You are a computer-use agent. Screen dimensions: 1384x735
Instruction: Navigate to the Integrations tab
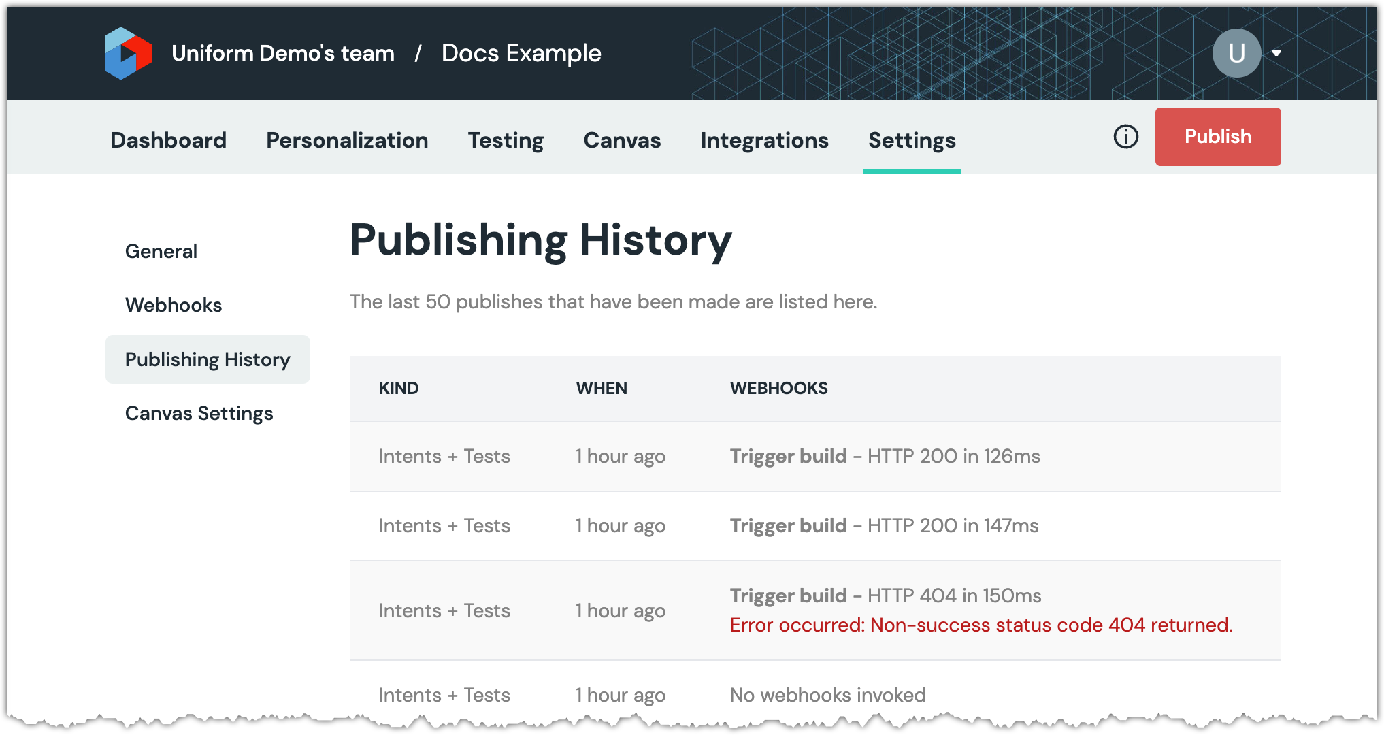point(764,140)
